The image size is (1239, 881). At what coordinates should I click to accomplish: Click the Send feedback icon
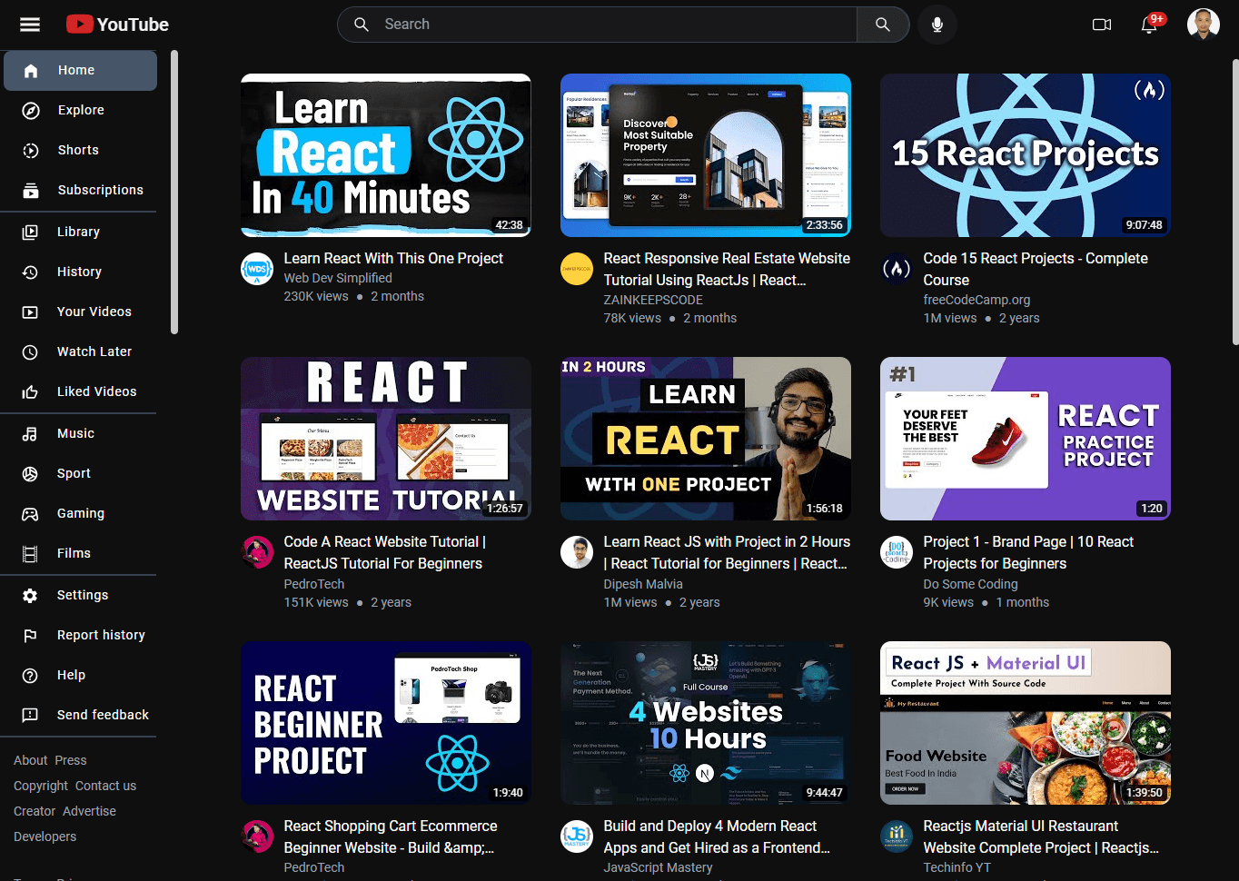click(30, 715)
